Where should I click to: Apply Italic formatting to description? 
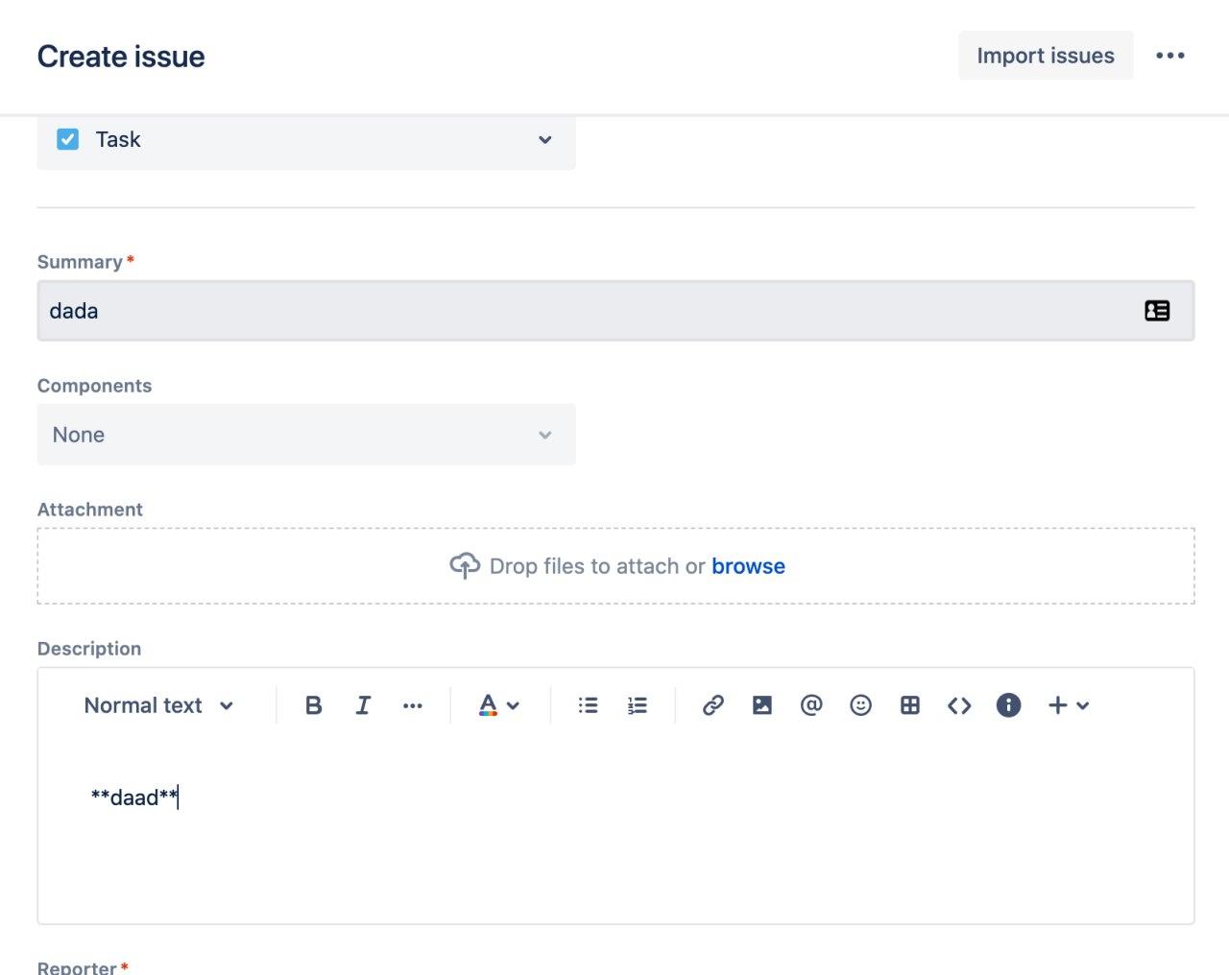[x=363, y=705]
